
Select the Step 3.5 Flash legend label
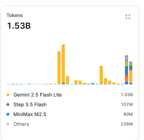[x=30, y=104]
